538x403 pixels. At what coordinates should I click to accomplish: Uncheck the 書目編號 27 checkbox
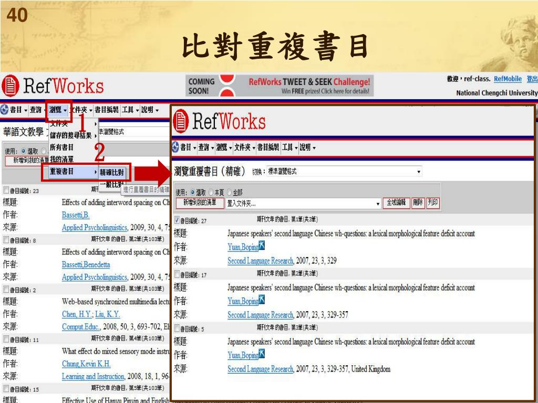[x=177, y=220]
